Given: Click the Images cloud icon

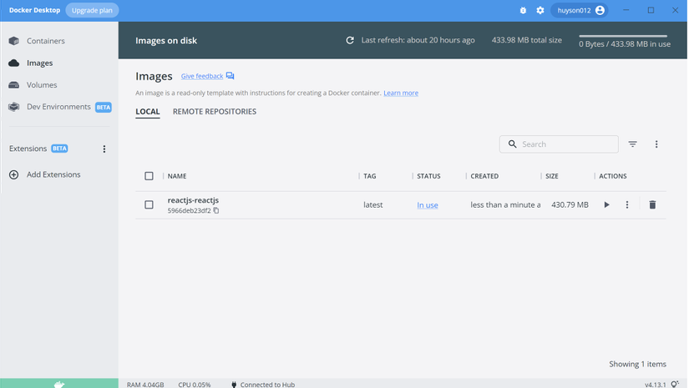Looking at the screenshot, I should click(13, 63).
